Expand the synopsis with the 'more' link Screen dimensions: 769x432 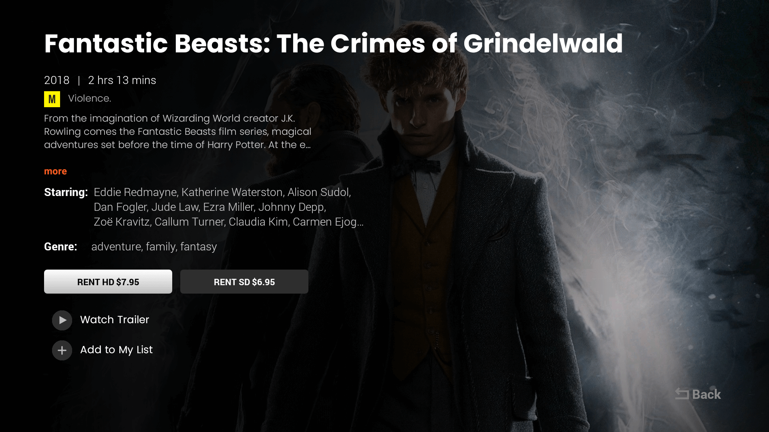tap(55, 171)
